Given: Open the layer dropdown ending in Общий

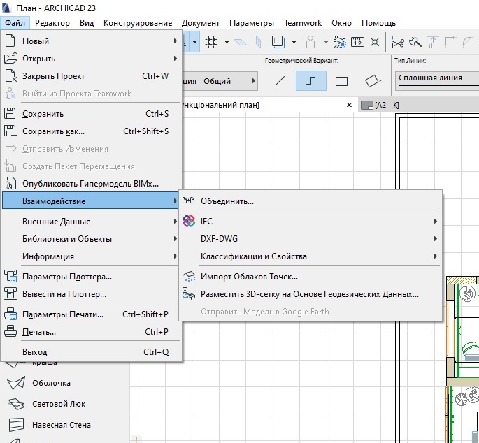Looking at the screenshot, I should [220, 81].
